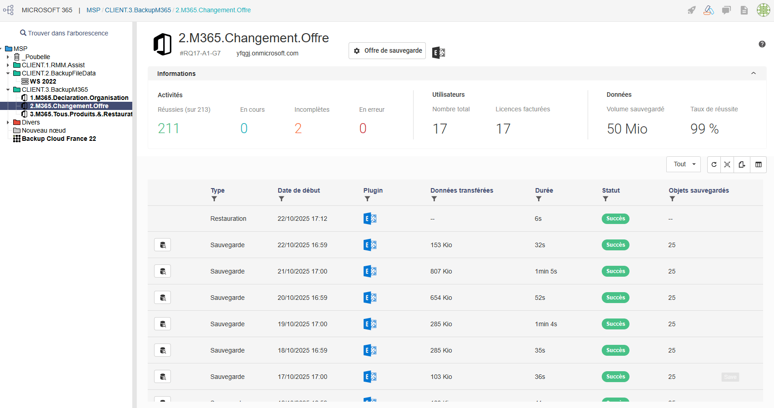Click the Trouver dans l'arborescence search field

64,33
